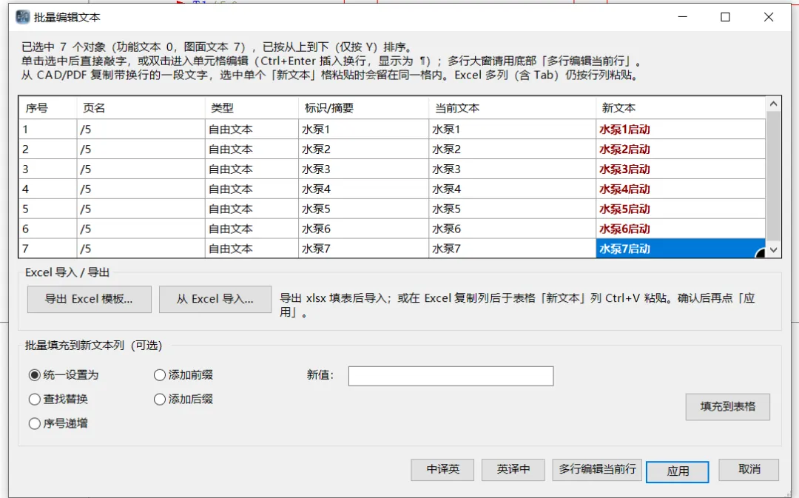Click 水泵4 in the 标识/摘要 column
Screen dimensions: 799x498
363,189
